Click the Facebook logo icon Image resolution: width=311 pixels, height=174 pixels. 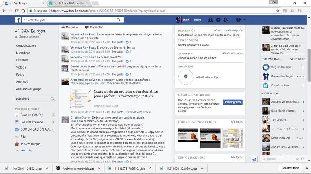(18, 20)
